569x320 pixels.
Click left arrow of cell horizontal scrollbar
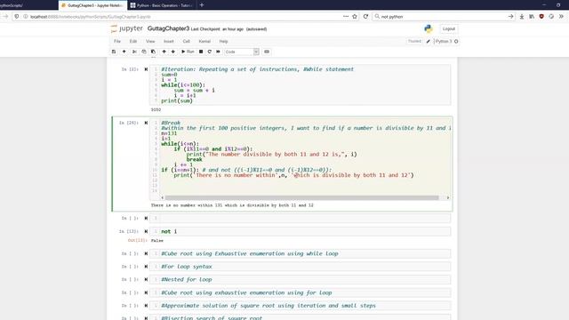pos(163,197)
